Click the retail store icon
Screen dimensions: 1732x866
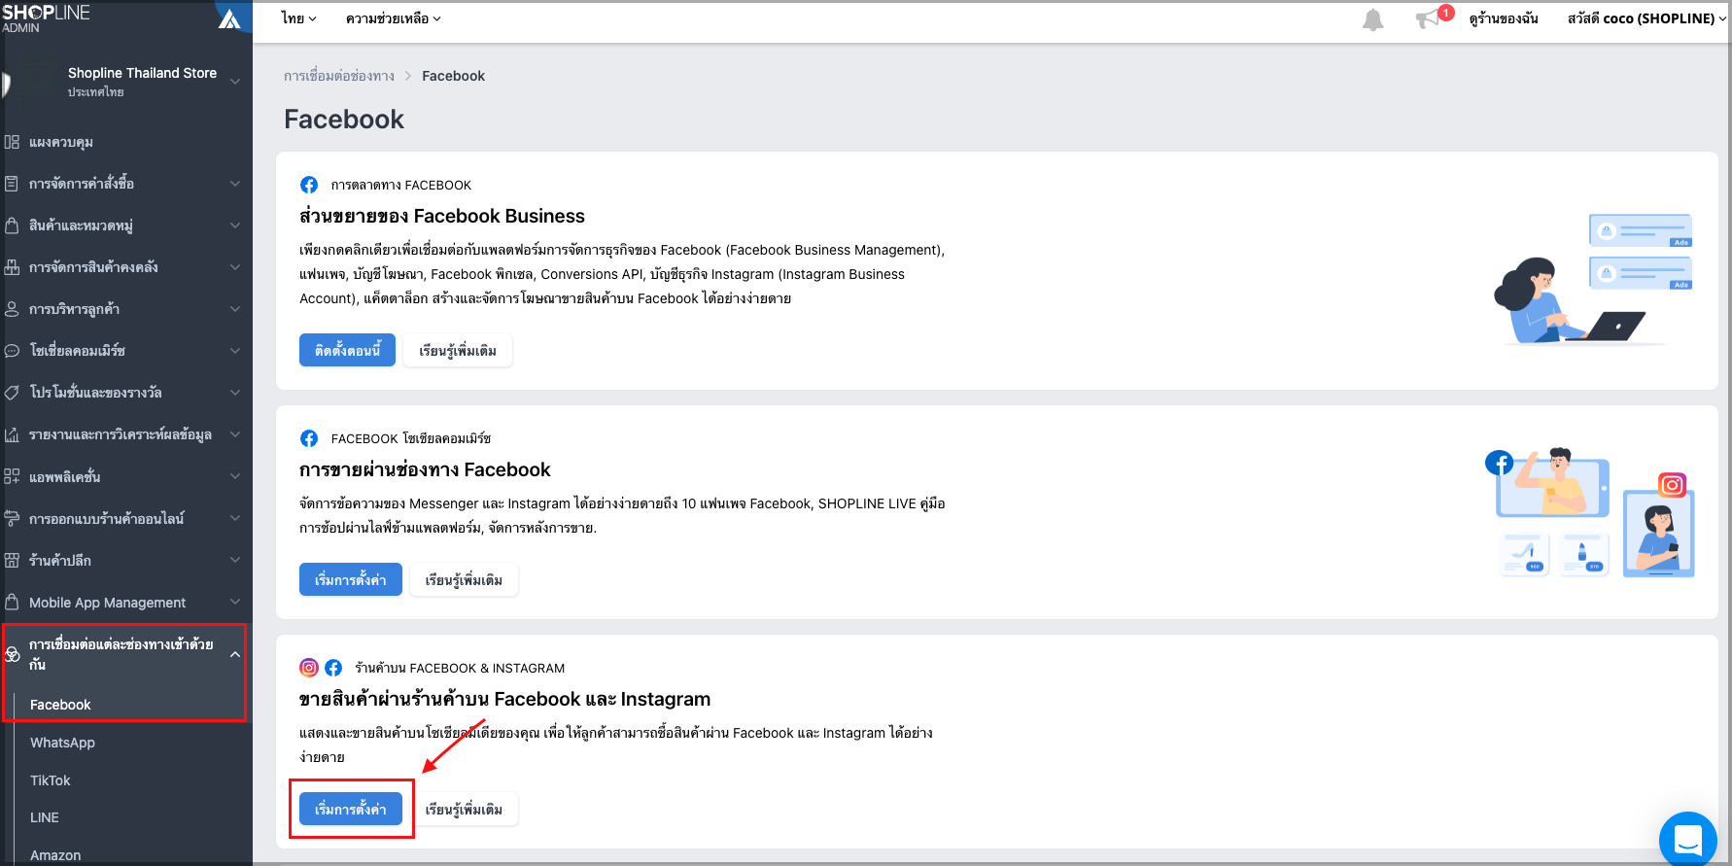[12, 560]
